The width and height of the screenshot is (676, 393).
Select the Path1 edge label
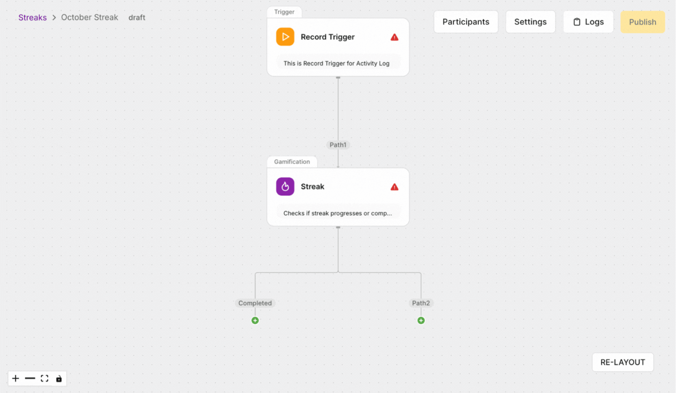pos(338,145)
